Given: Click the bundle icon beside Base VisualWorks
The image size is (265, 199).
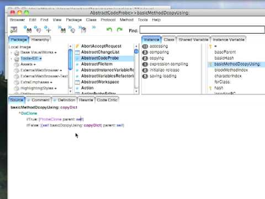Looking at the screenshot, I should [17, 53].
